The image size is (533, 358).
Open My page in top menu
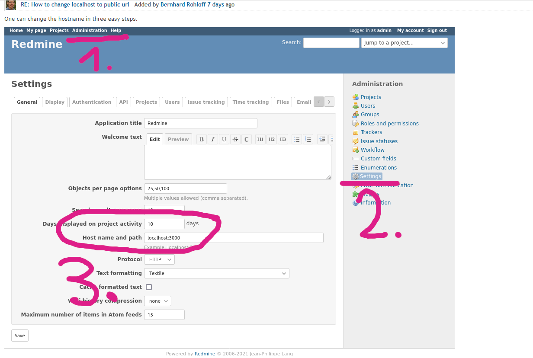[36, 31]
